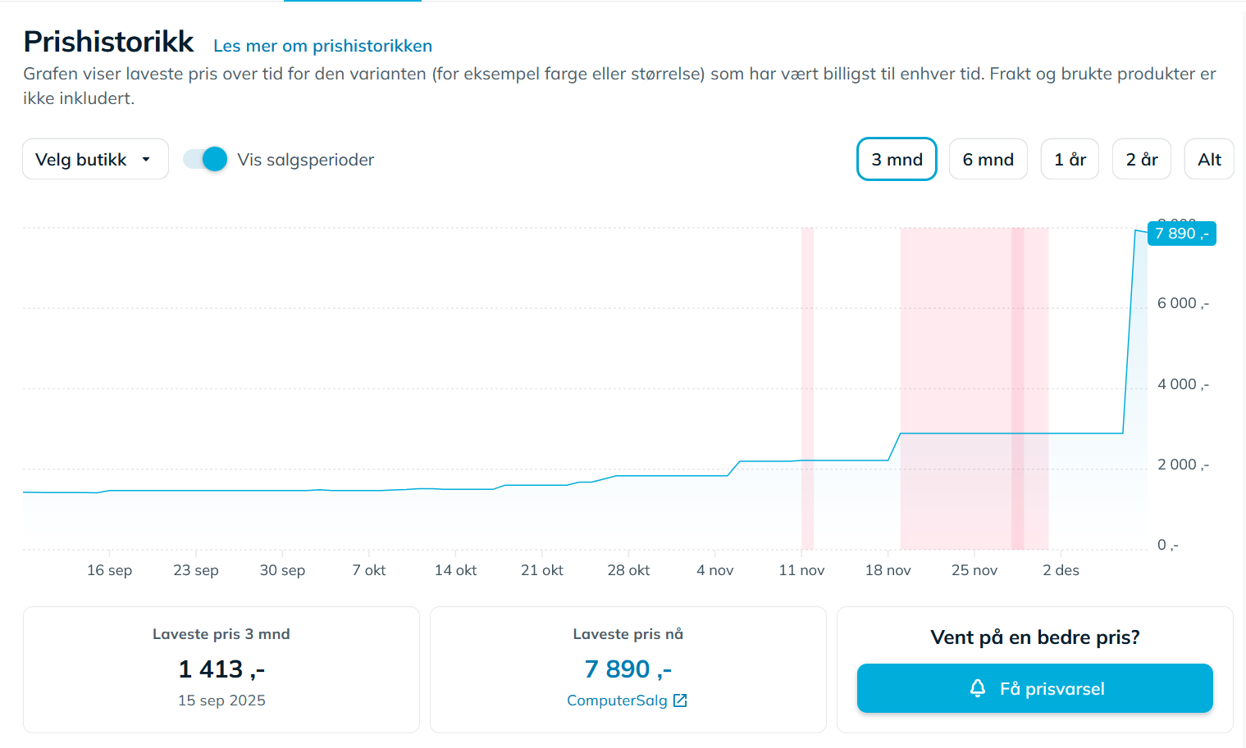The image size is (1246, 748).
Task: Click the 18 nov date label on the axis
Action: 888,570
